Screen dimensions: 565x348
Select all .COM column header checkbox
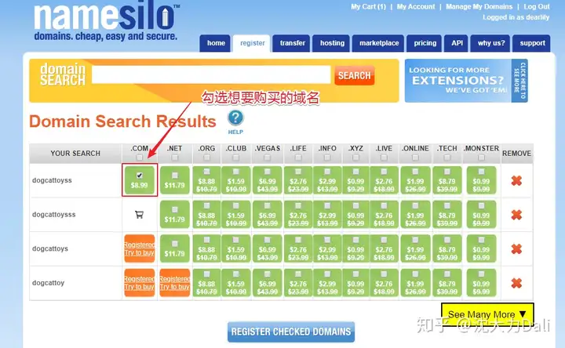point(139,158)
